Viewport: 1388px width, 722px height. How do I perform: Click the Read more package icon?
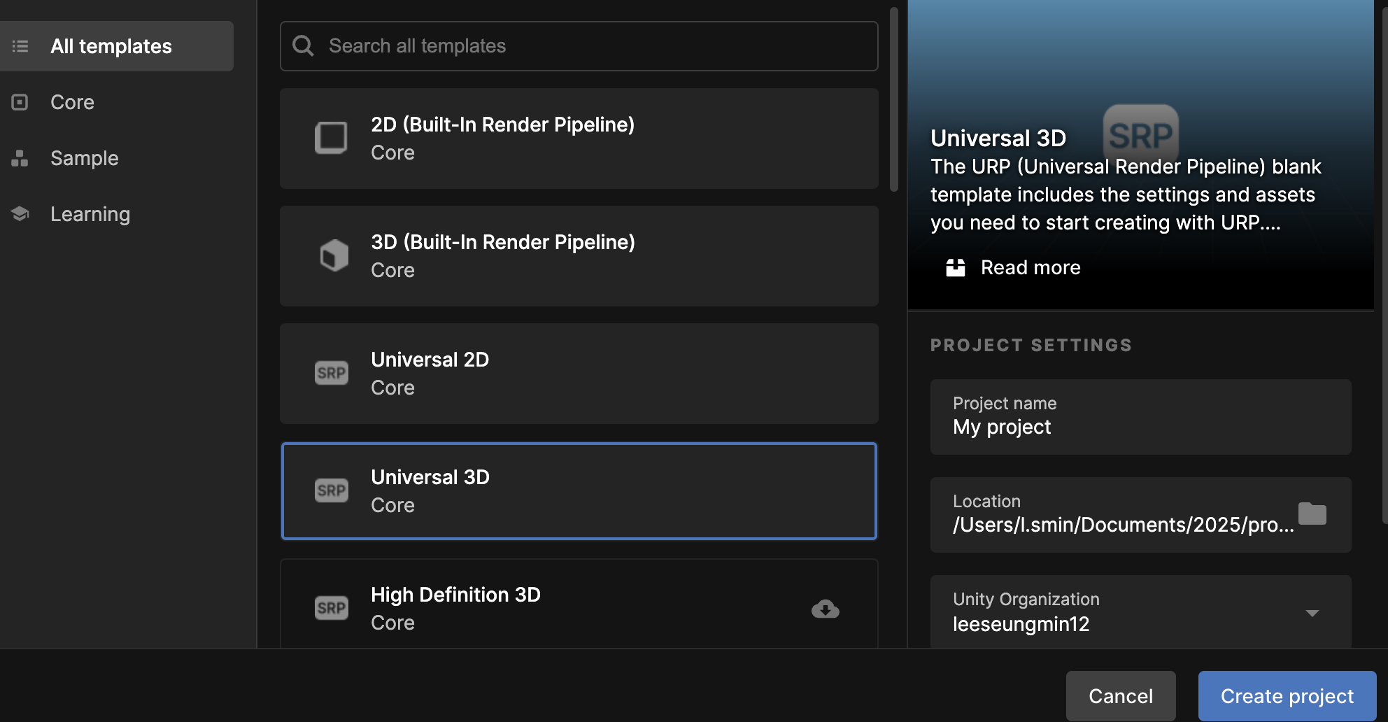[x=956, y=267]
